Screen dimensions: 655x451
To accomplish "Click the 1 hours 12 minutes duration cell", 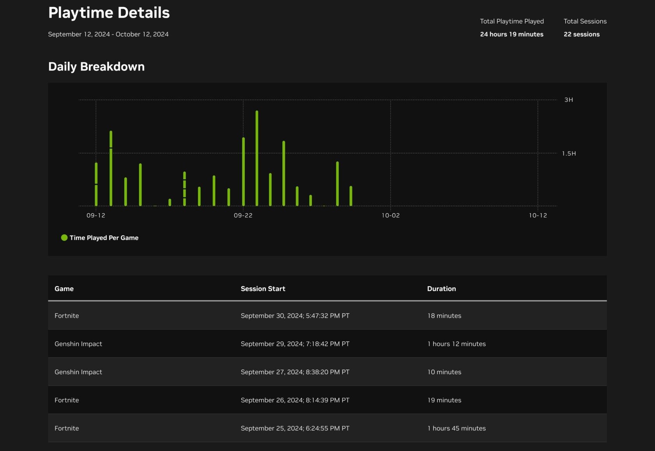I will tap(457, 344).
